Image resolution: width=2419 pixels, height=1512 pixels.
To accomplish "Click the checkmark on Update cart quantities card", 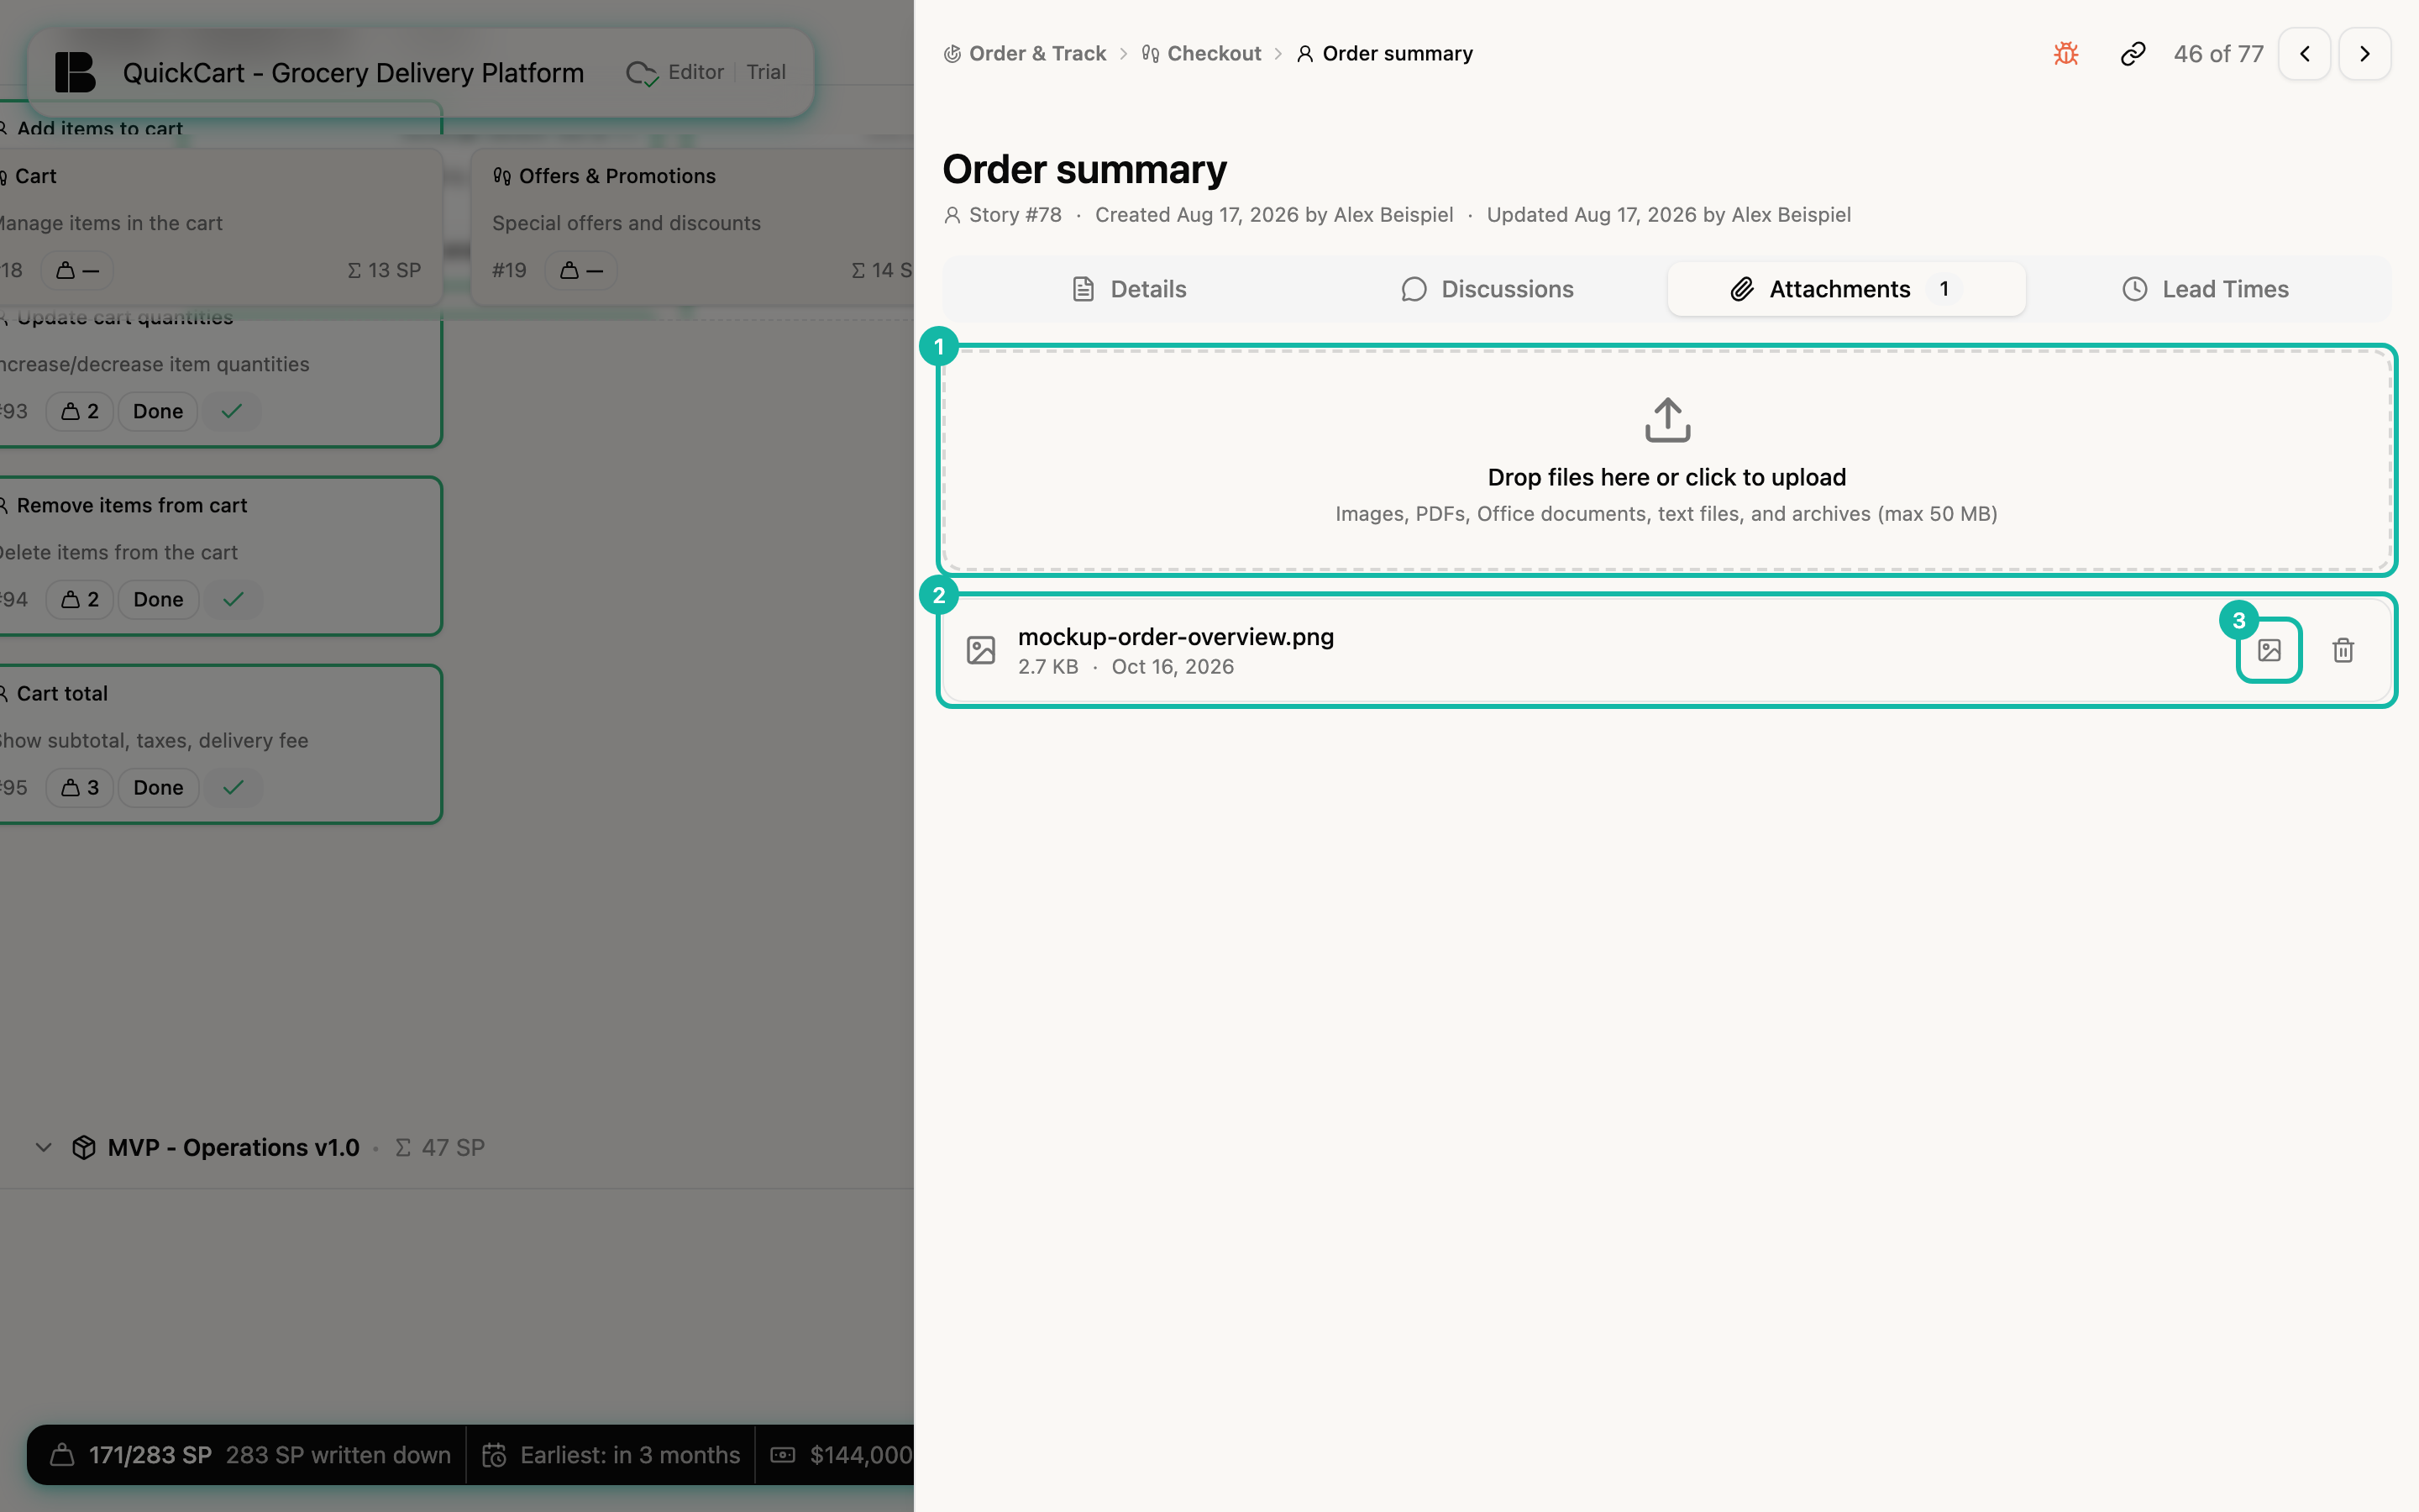I will pyautogui.click(x=232, y=411).
